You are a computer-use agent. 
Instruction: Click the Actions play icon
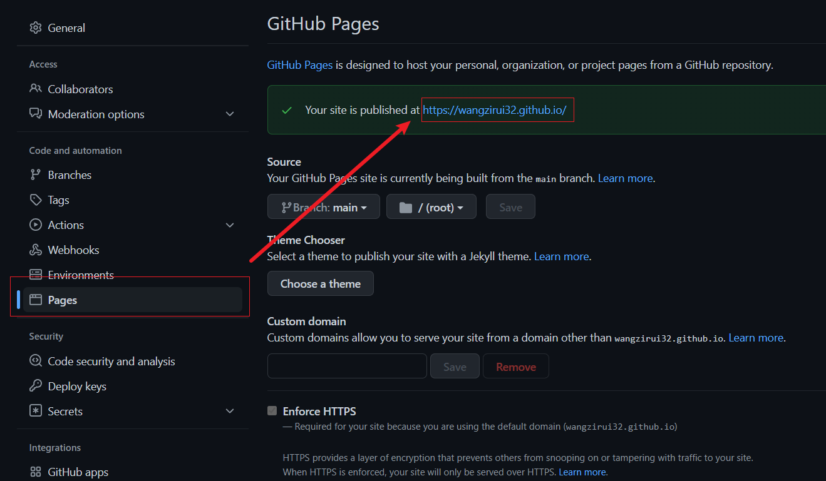tap(36, 225)
